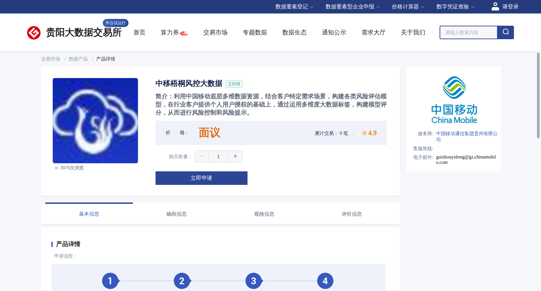Click the 累计交易 : 0 笔 text

click(331, 133)
